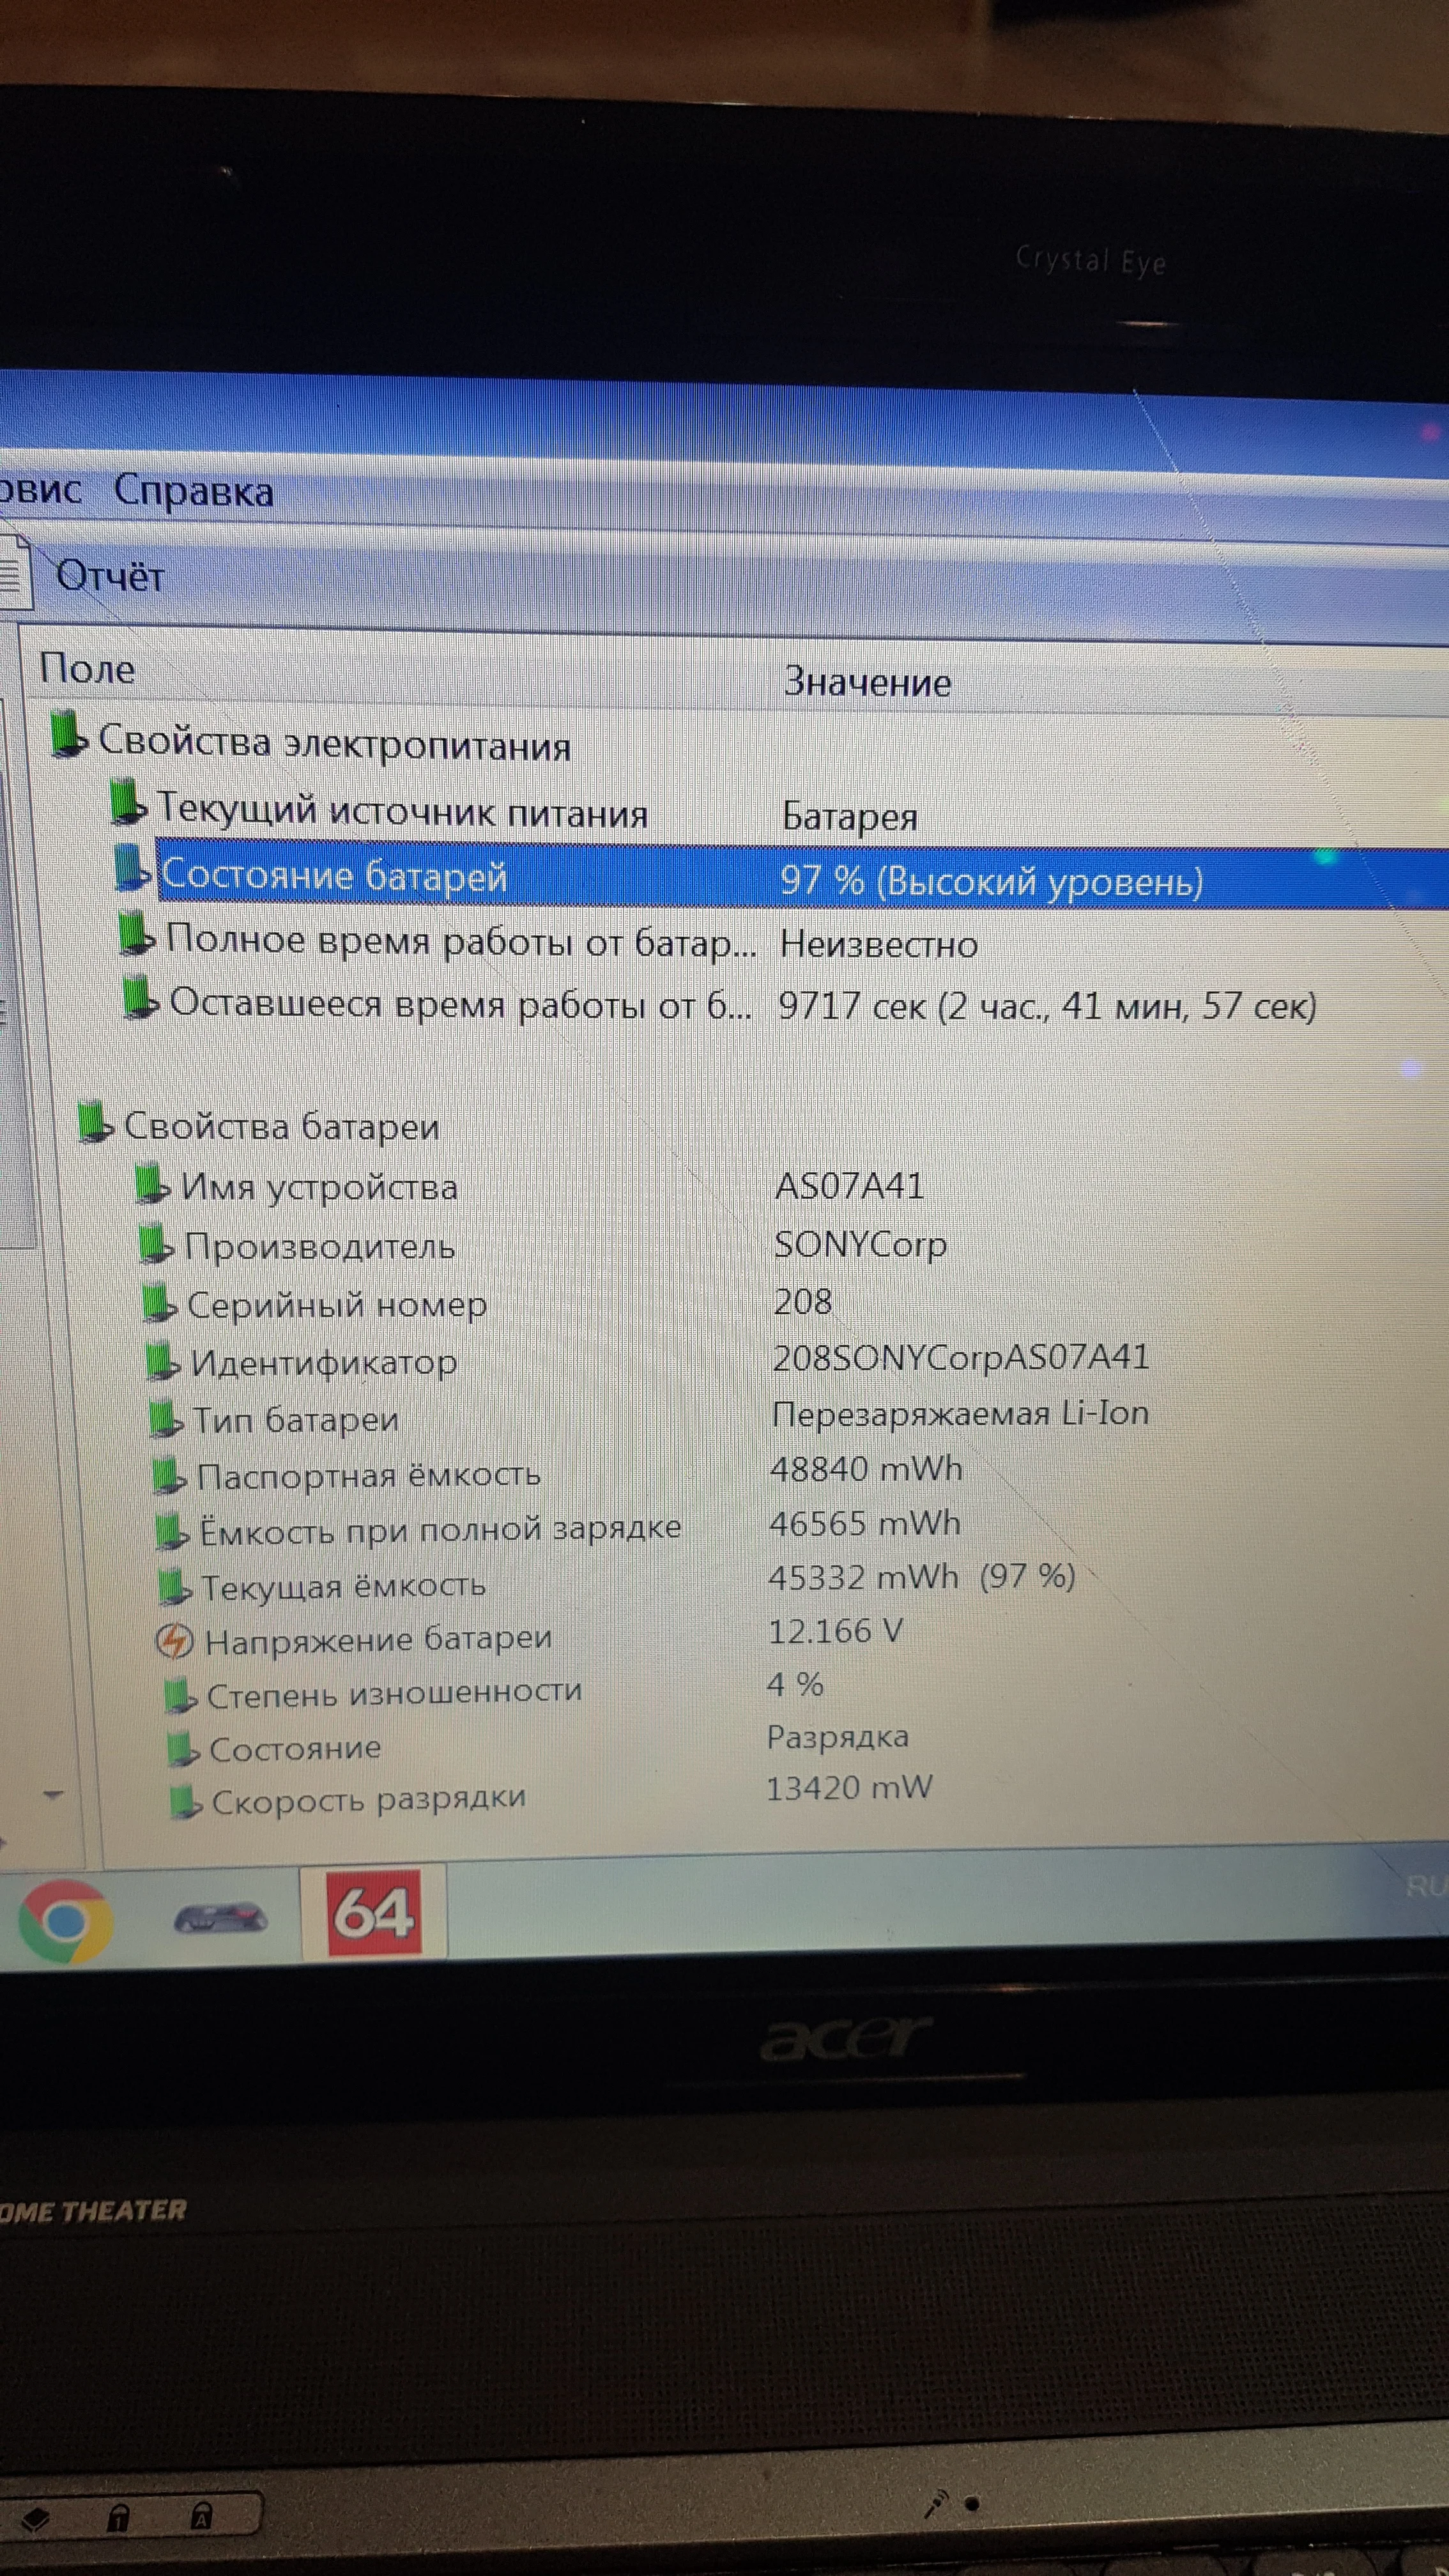Select the Паспортная ёмкость row
The image size is (1449, 2576).
368,1475
